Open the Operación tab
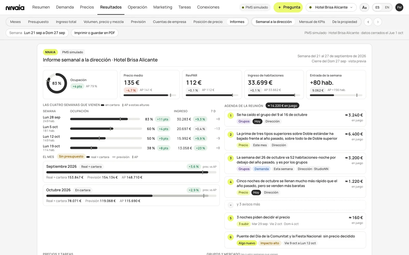Viewport: 409px width, 255px height. (x=138, y=7)
